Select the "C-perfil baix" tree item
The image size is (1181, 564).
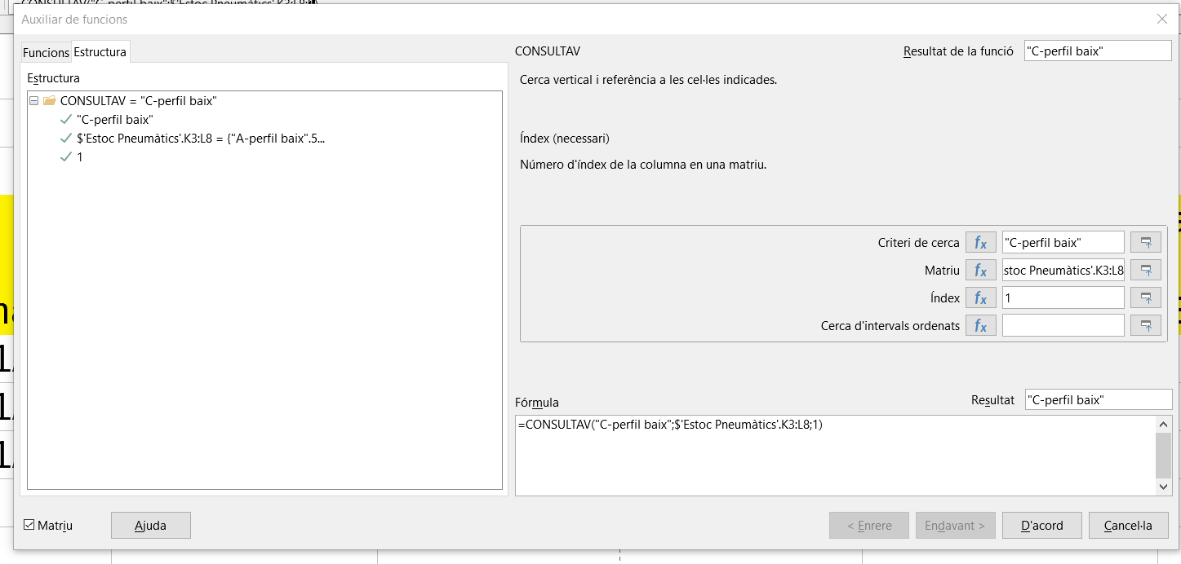114,120
